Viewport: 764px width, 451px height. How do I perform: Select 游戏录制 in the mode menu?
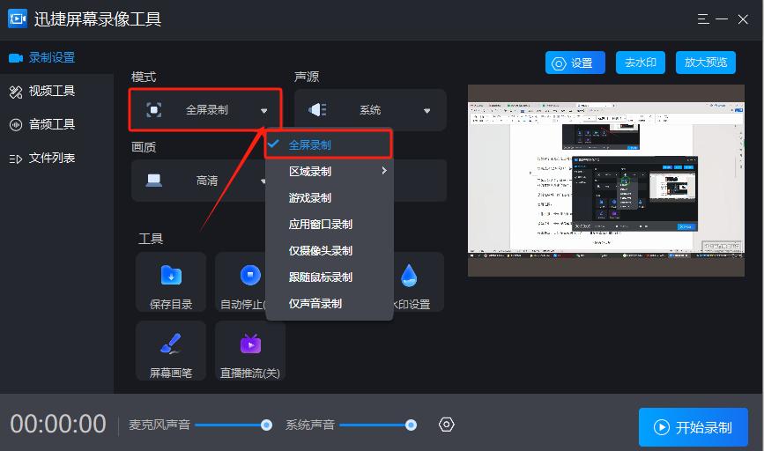[330, 197]
